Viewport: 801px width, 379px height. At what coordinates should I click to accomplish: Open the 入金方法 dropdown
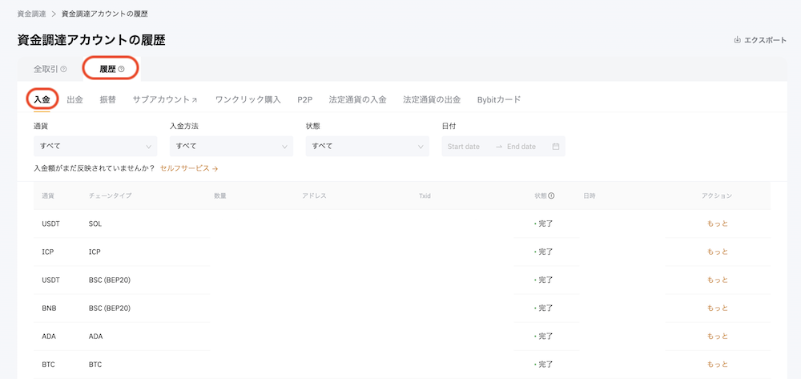coord(231,146)
